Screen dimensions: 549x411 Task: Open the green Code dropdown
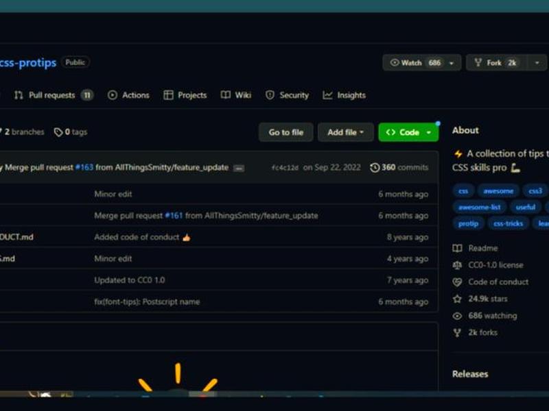(x=408, y=132)
